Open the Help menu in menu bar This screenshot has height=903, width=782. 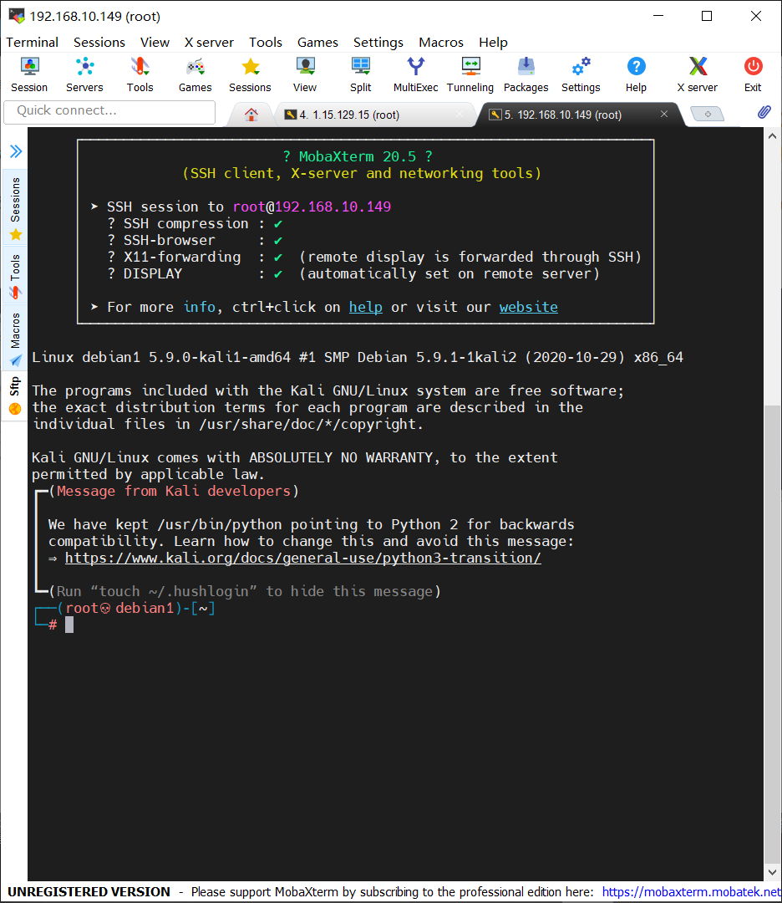tap(493, 42)
